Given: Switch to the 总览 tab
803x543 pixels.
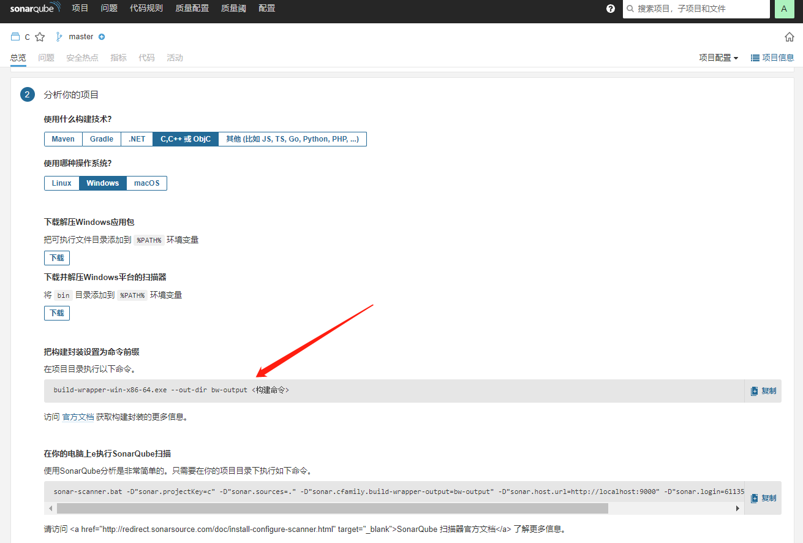Looking at the screenshot, I should (x=18, y=58).
